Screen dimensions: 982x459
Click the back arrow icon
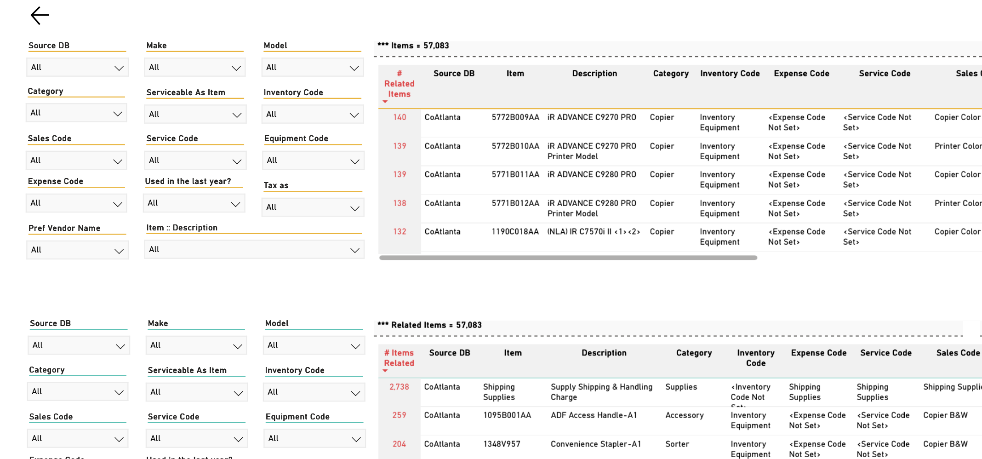click(x=40, y=16)
